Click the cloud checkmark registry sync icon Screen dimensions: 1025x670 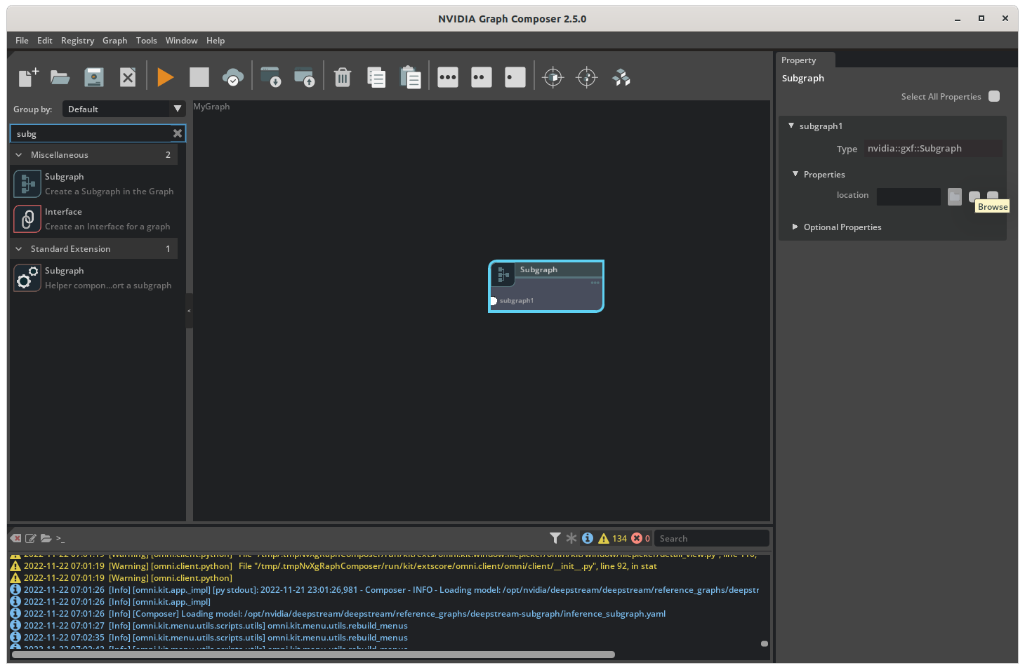pos(233,77)
